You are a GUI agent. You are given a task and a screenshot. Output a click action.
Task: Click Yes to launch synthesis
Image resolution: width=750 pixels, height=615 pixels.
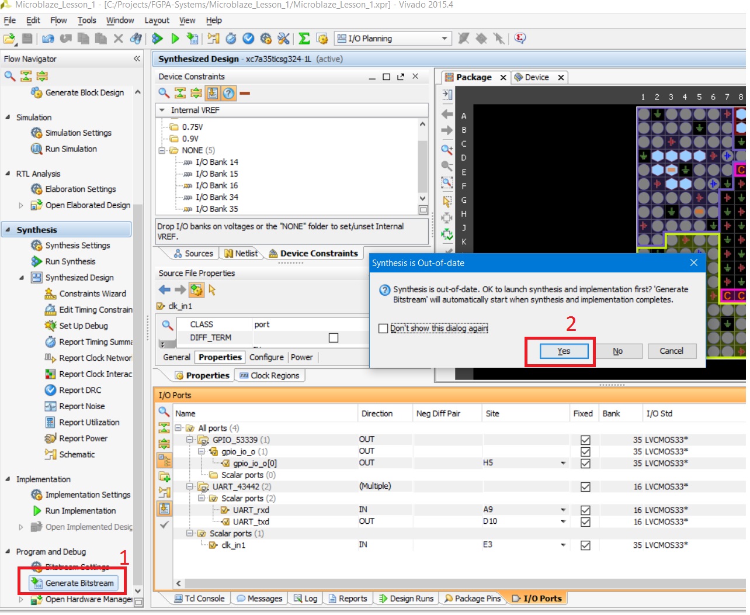pos(563,351)
